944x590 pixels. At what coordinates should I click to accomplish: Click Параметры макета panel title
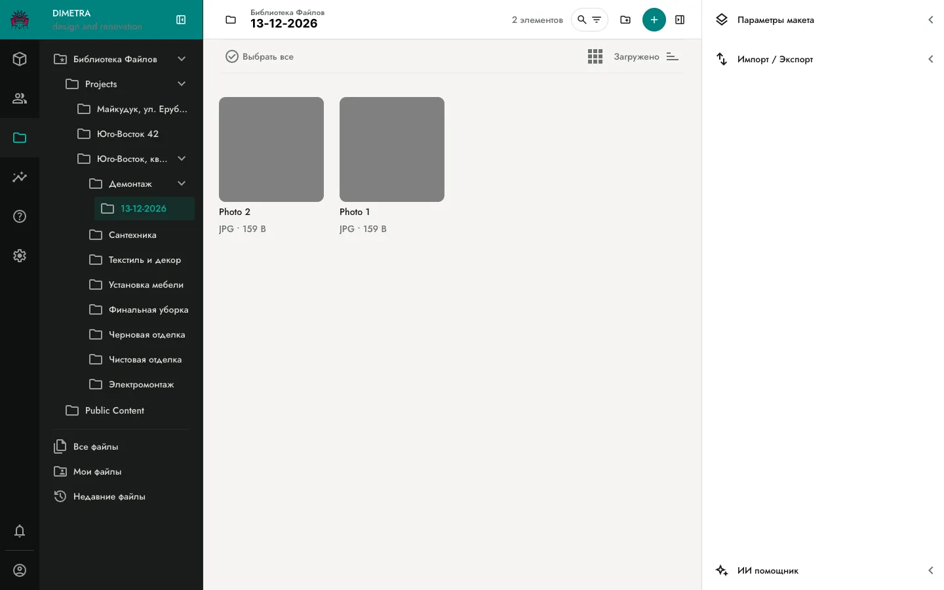[776, 20]
